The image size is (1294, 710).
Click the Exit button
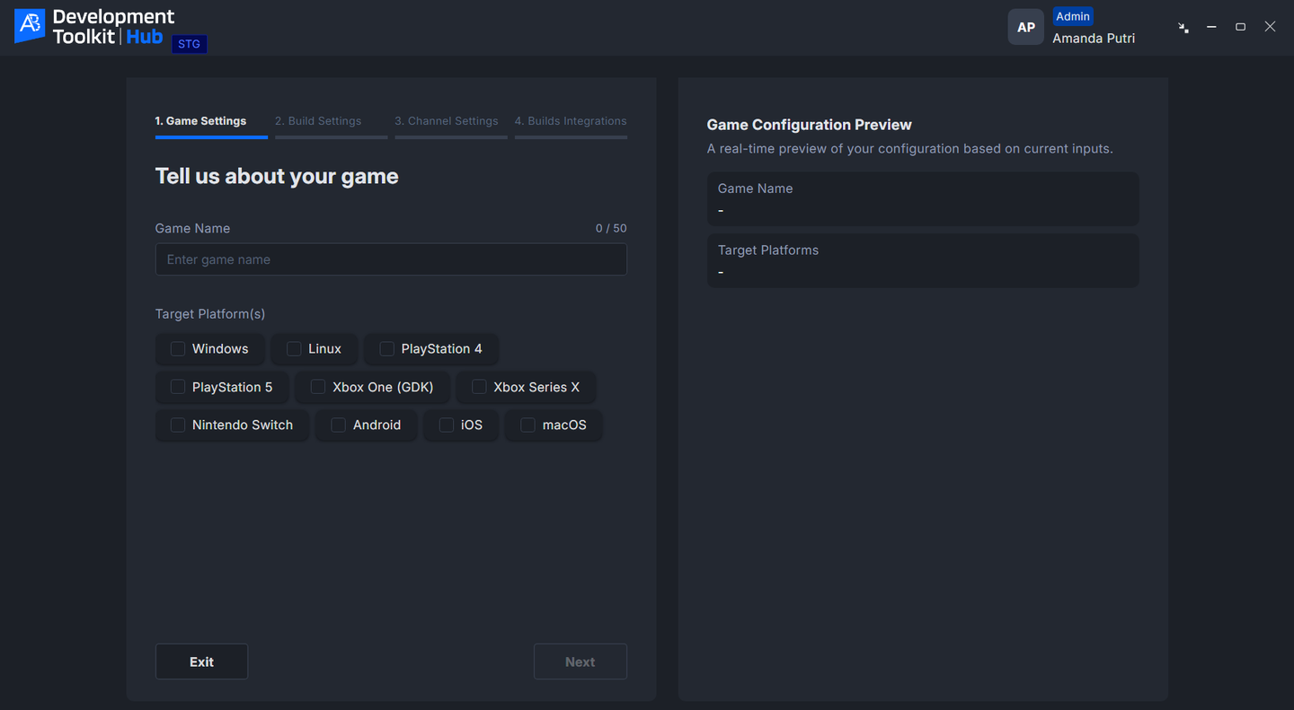(201, 662)
